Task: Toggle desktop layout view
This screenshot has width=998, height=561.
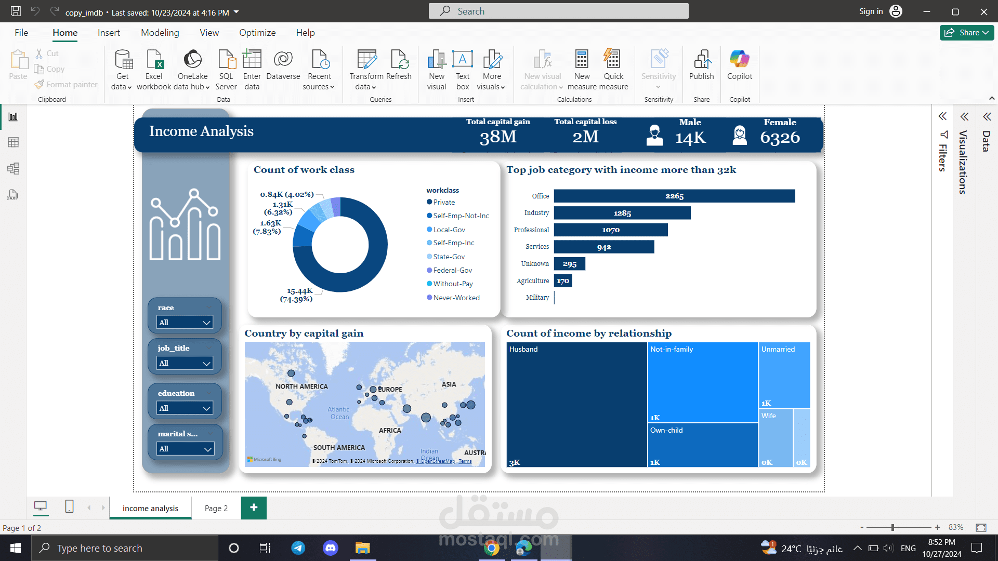Action: pos(41,506)
